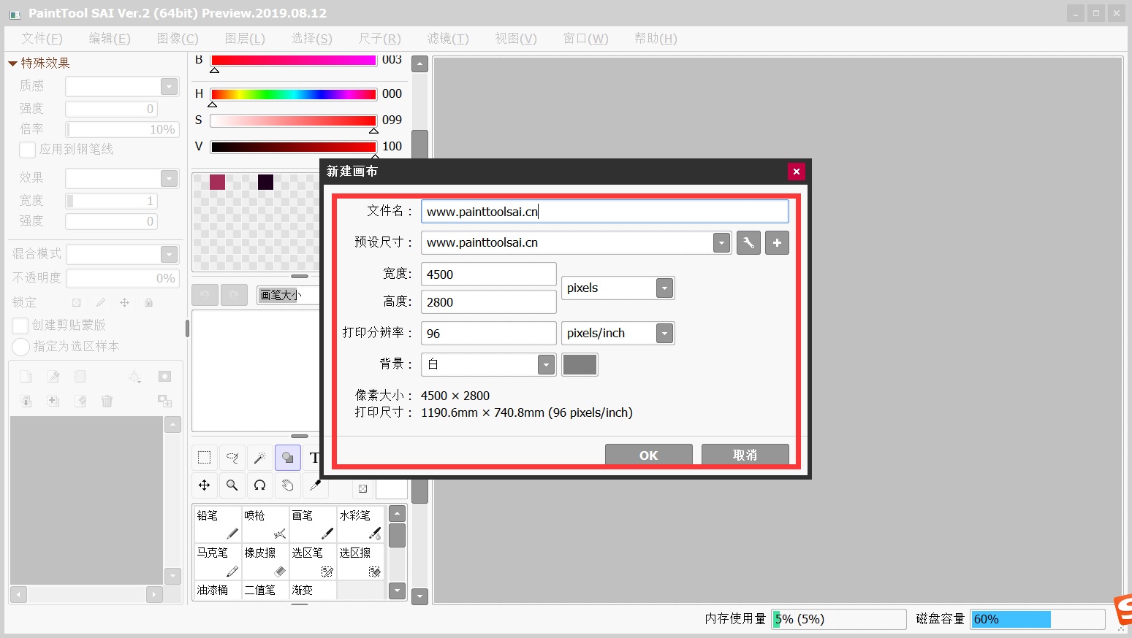1132x638 pixels.
Task: Choose the 橡皮擦 eraser tool
Action: click(x=265, y=561)
